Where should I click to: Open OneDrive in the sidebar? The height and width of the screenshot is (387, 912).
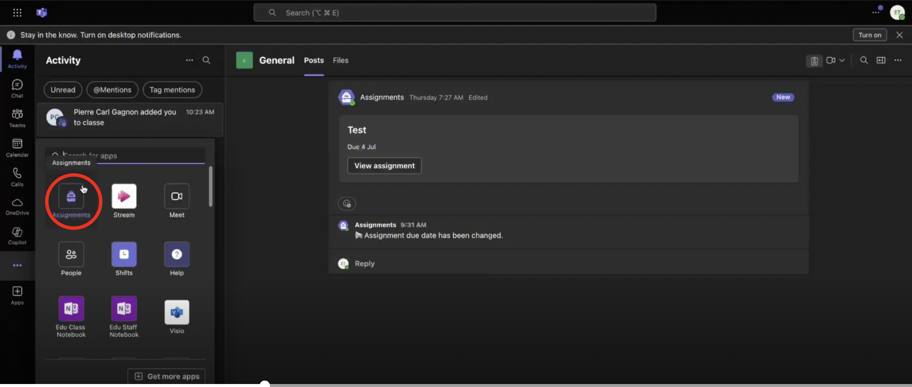point(17,207)
